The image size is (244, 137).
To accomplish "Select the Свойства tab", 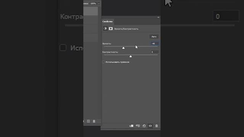I will (108, 21).
